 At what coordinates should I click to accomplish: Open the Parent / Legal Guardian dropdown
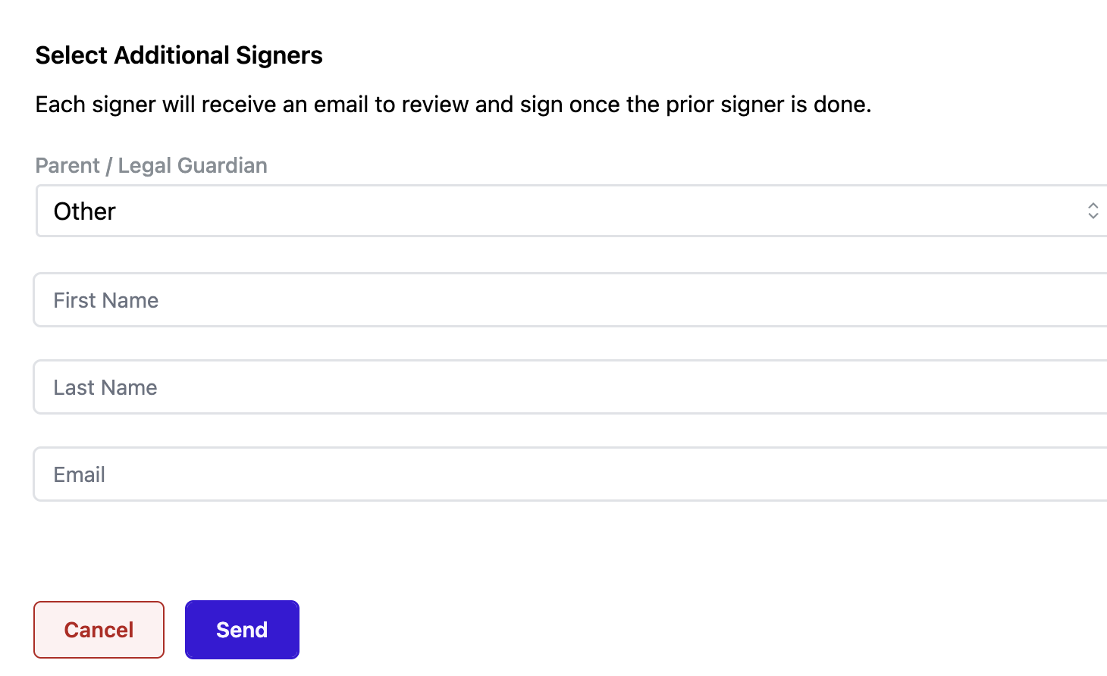tap(569, 211)
